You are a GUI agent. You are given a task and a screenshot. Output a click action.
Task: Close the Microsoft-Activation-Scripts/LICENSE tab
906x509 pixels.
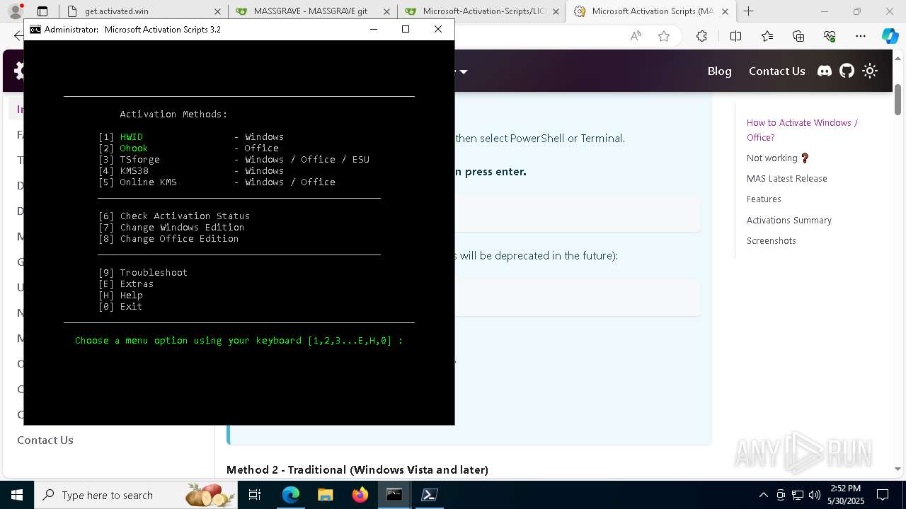[556, 11]
